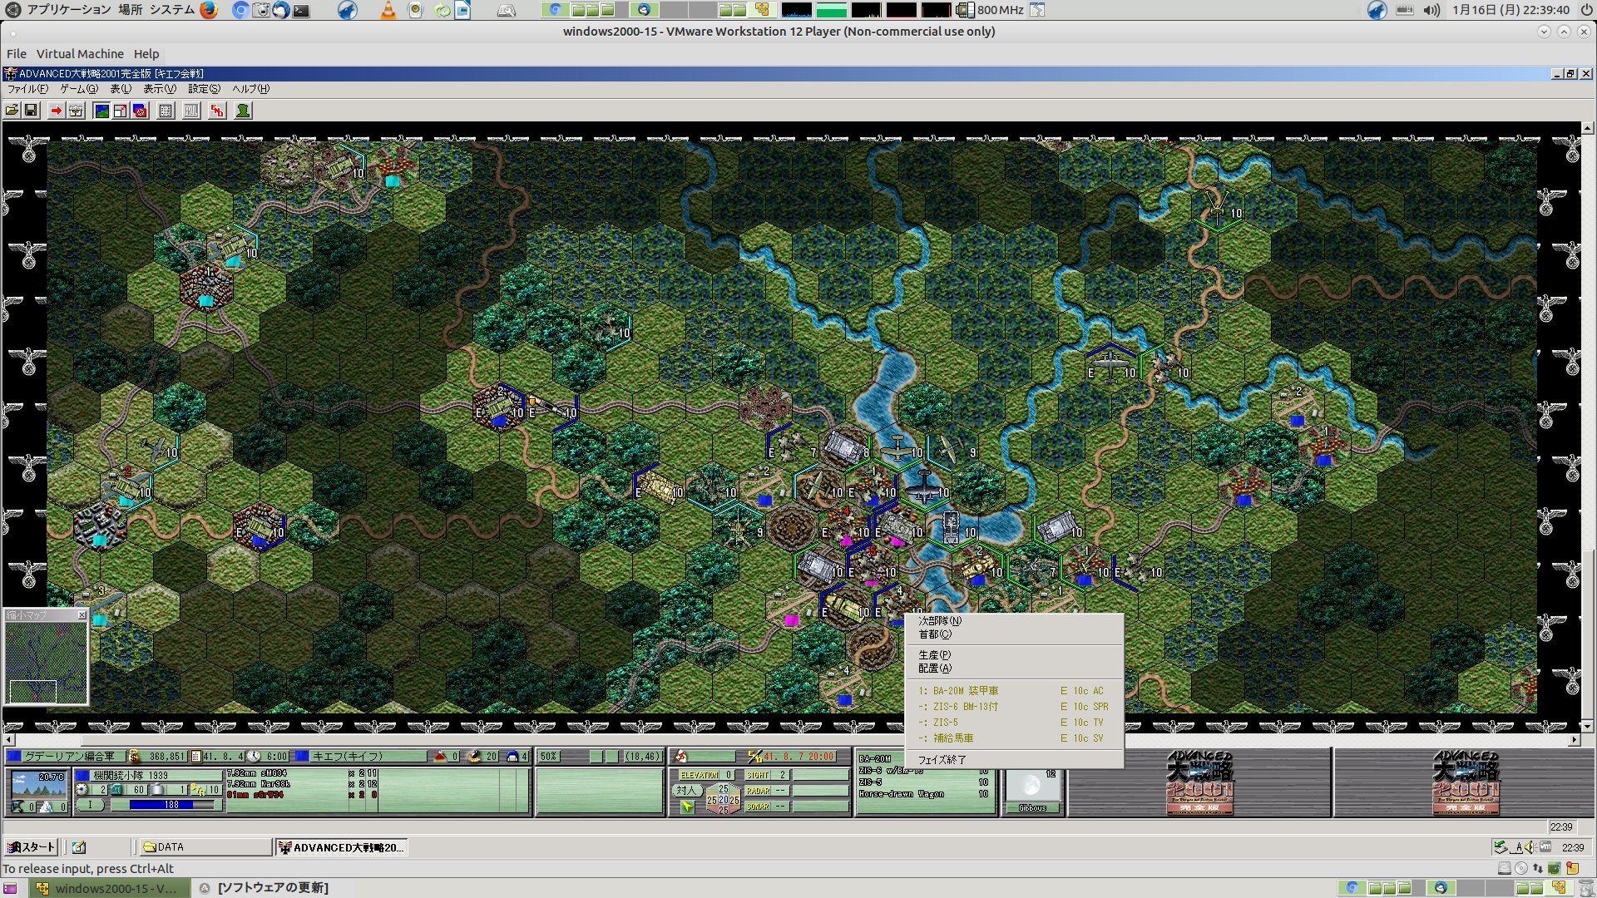The image size is (1597, 898).
Task: Open the 設定(S) menu
Action: click(204, 89)
